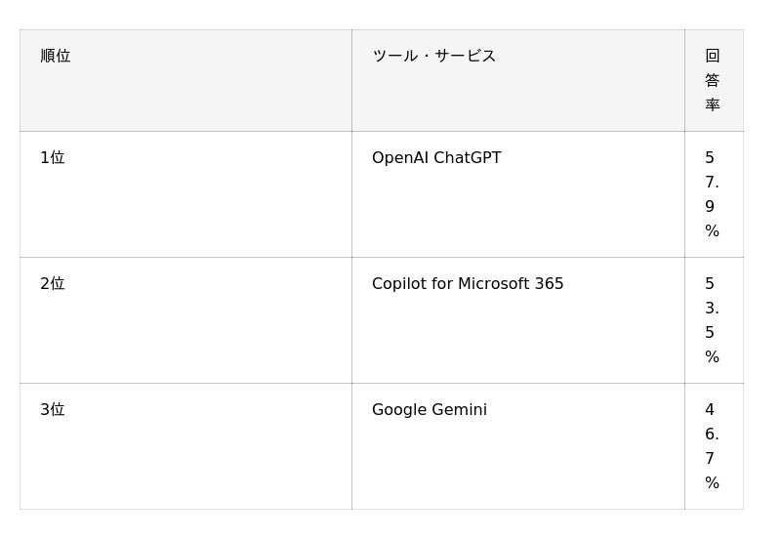The height and width of the screenshot is (539, 781).
Task: Click the Copilot for Microsoft 365 cell
Action: [x=468, y=284]
